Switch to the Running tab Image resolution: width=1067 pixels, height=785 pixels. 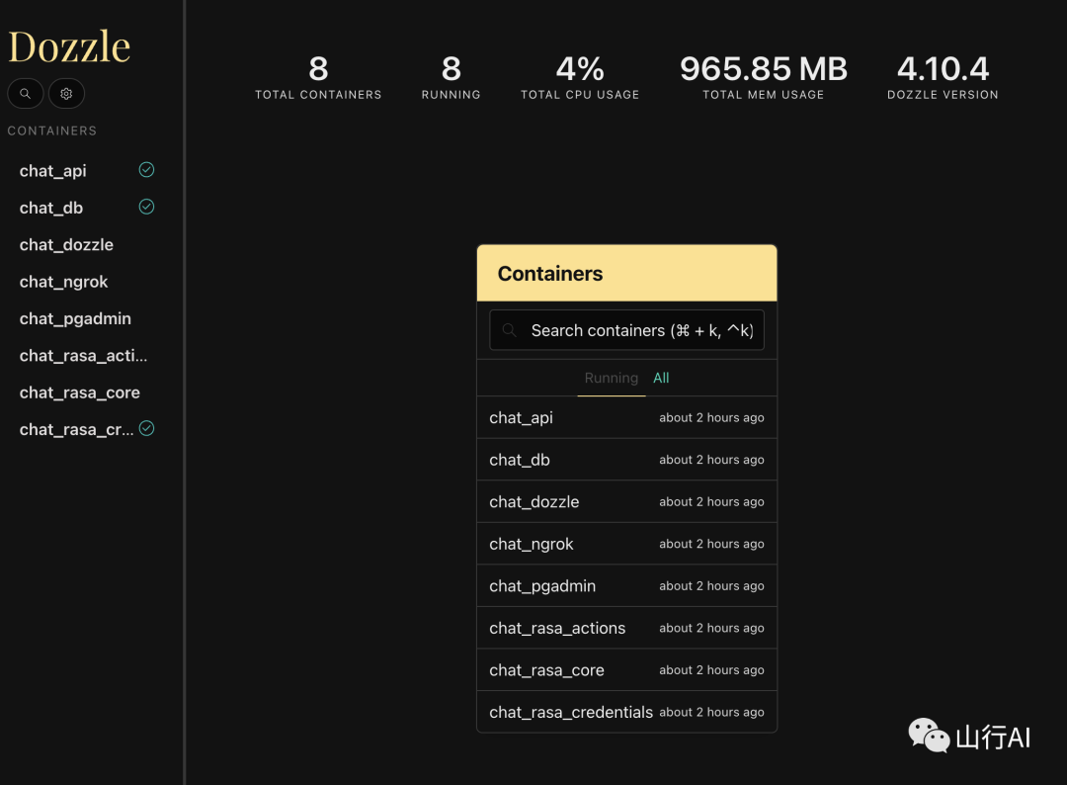[x=612, y=378]
